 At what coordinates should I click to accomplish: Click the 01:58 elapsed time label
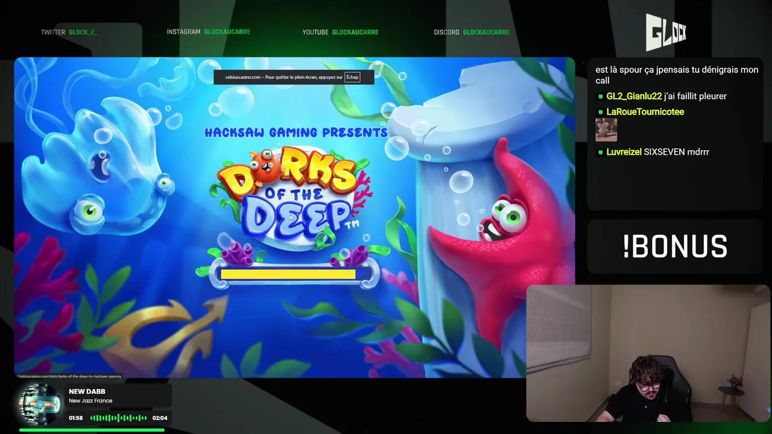[x=75, y=418]
